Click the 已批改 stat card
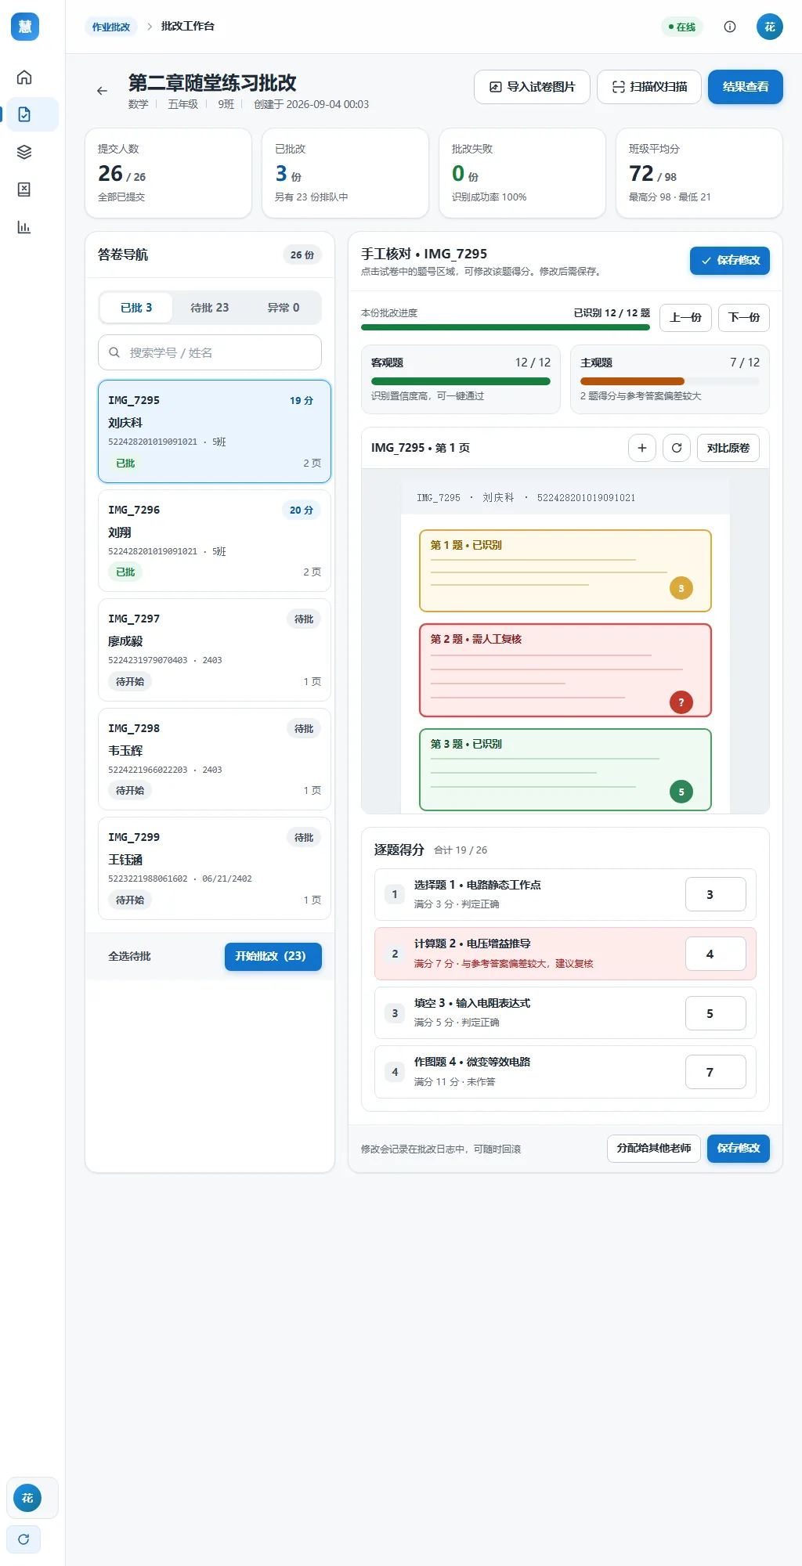Screen dimensions: 802x1566 pos(345,173)
